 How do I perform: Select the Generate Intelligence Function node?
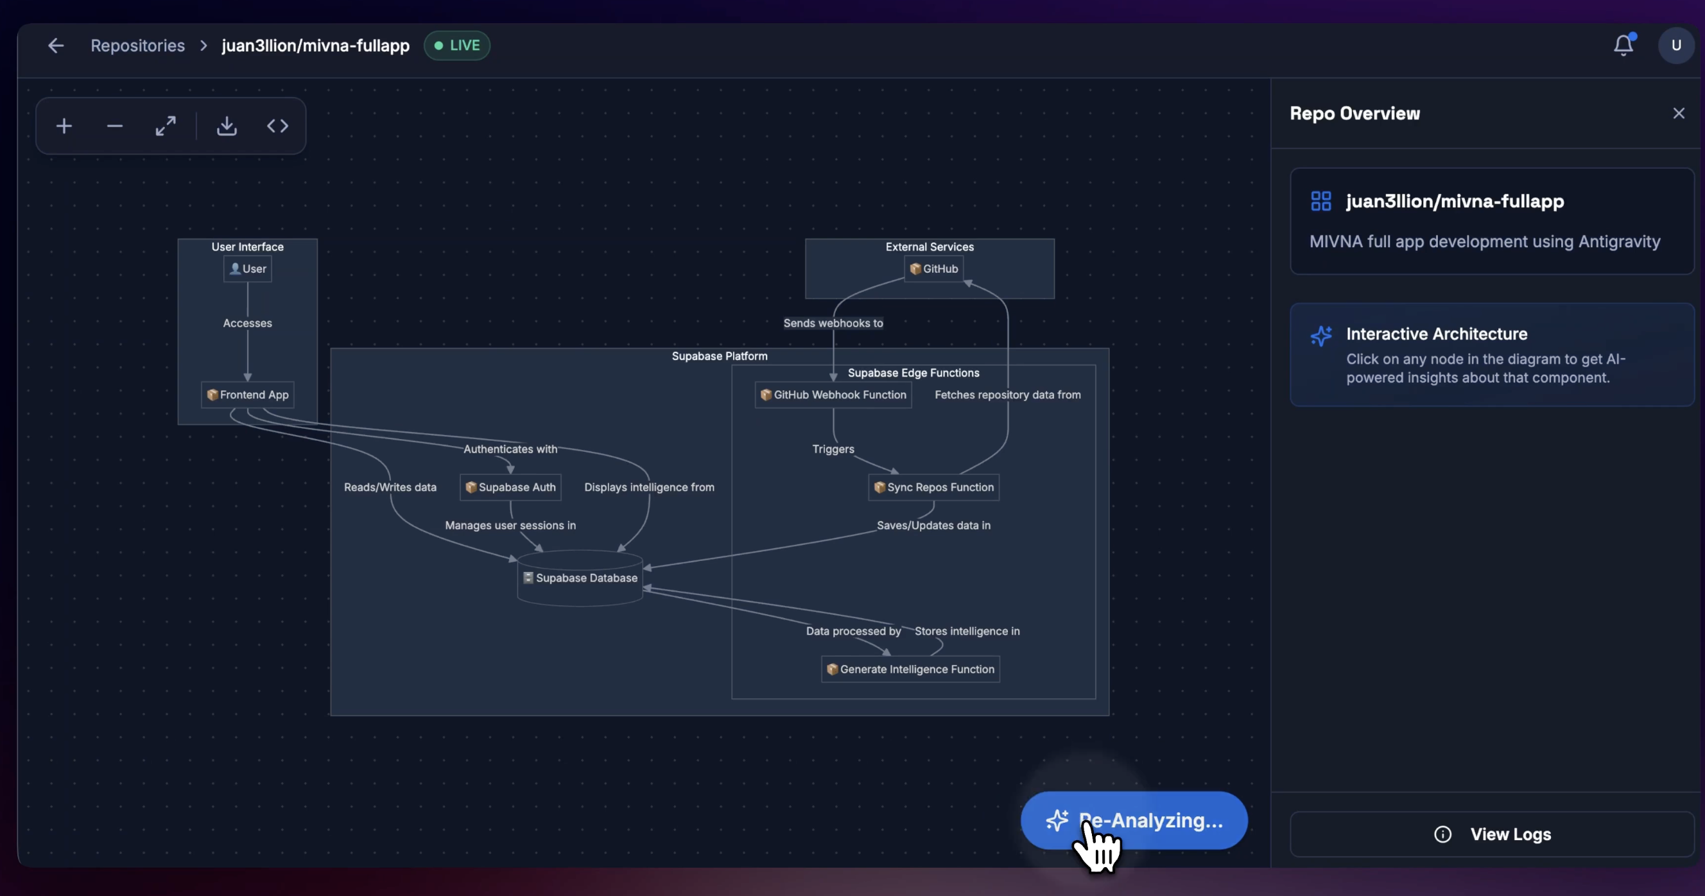pyautogui.click(x=910, y=668)
